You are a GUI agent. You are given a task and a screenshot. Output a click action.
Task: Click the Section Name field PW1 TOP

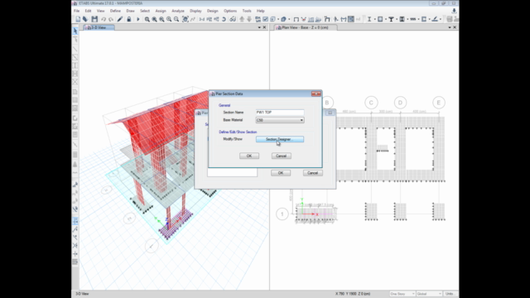(280, 113)
